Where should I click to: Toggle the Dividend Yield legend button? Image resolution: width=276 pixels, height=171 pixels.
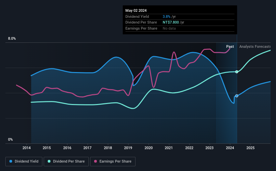coord(24,162)
